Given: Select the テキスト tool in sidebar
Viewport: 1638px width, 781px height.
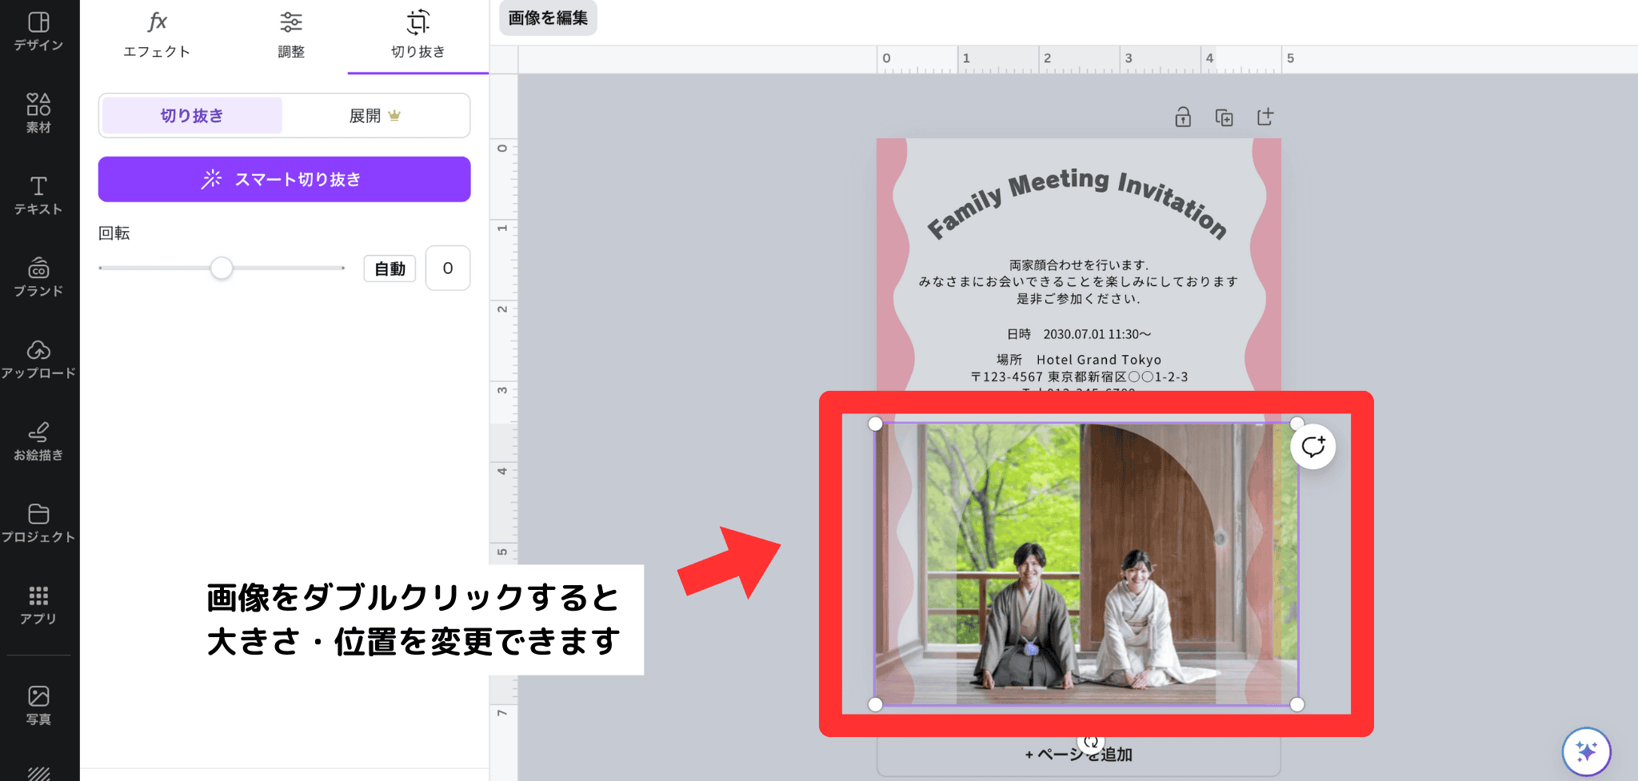Looking at the screenshot, I should pyautogui.click(x=38, y=195).
